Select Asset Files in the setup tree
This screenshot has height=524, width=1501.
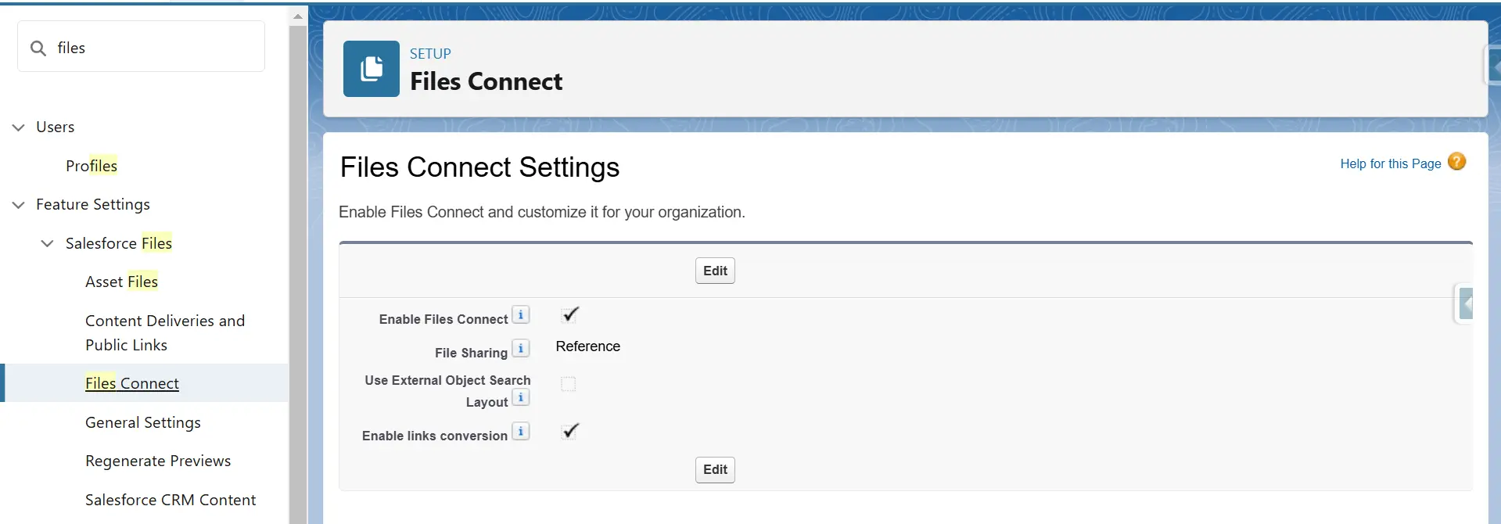[x=121, y=282]
